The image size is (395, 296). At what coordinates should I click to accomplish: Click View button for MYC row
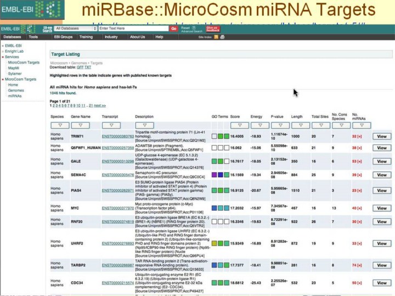[381, 208]
